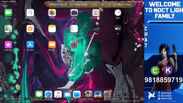
Task: Open the App Store
Action: point(30,45)
